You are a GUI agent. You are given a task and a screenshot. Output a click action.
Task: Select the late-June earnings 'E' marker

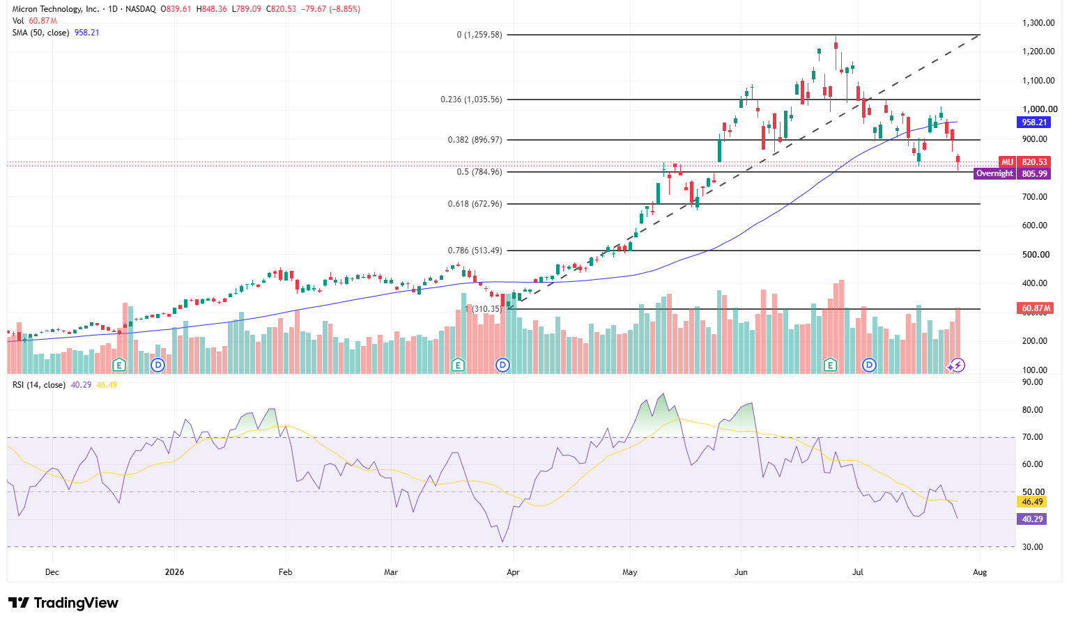pos(830,365)
